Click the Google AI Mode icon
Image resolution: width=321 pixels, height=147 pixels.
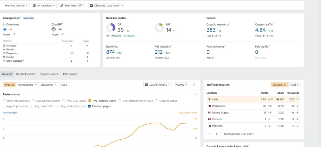(x=4, y=46)
